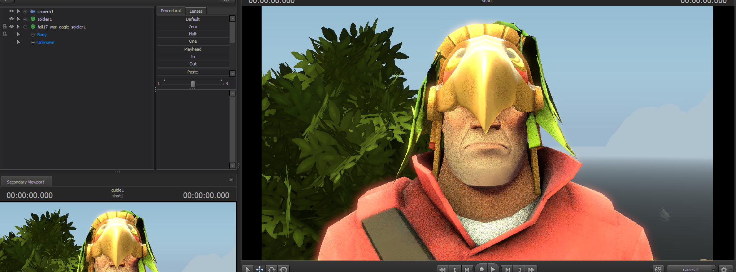736x272 pixels.
Task: Expand the soldier1 tree node
Action: (x=25, y=19)
